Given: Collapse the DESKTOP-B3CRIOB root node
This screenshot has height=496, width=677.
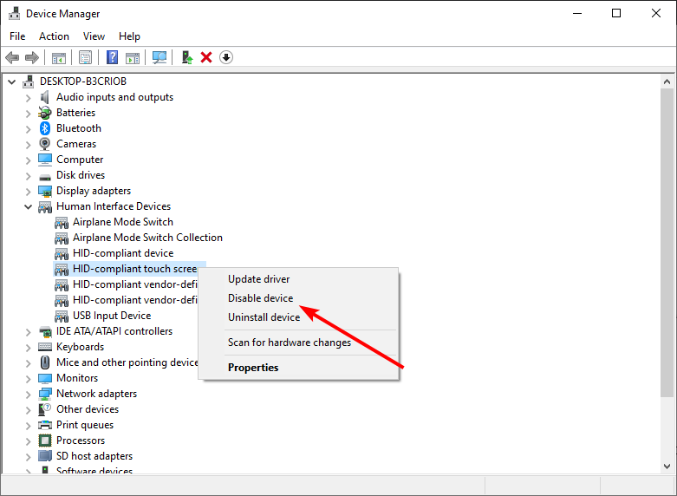Looking at the screenshot, I should 12,82.
